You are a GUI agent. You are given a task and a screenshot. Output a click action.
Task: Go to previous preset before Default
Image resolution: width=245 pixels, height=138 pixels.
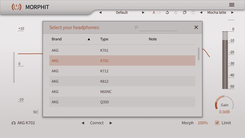(100, 12)
